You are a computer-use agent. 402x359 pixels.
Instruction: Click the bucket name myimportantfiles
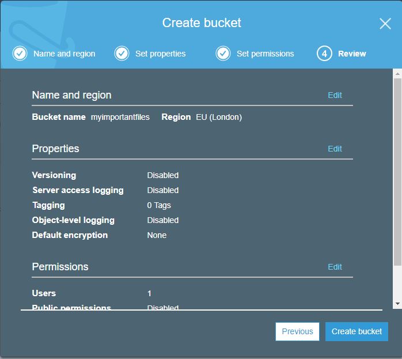[120, 117]
